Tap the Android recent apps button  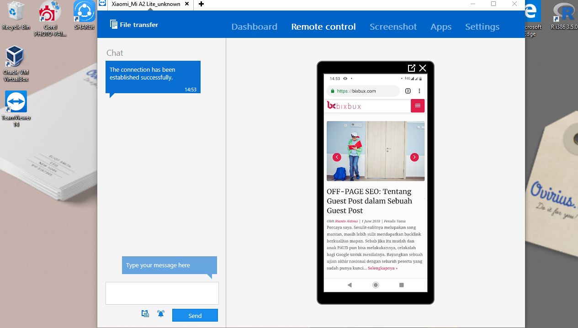click(401, 285)
